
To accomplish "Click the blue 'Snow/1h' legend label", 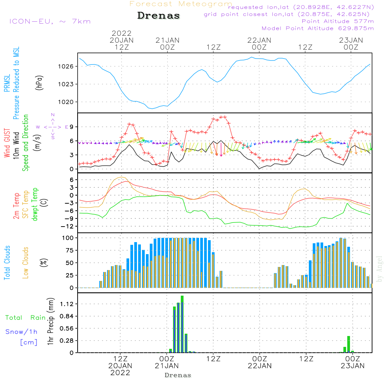I will (21, 332).
